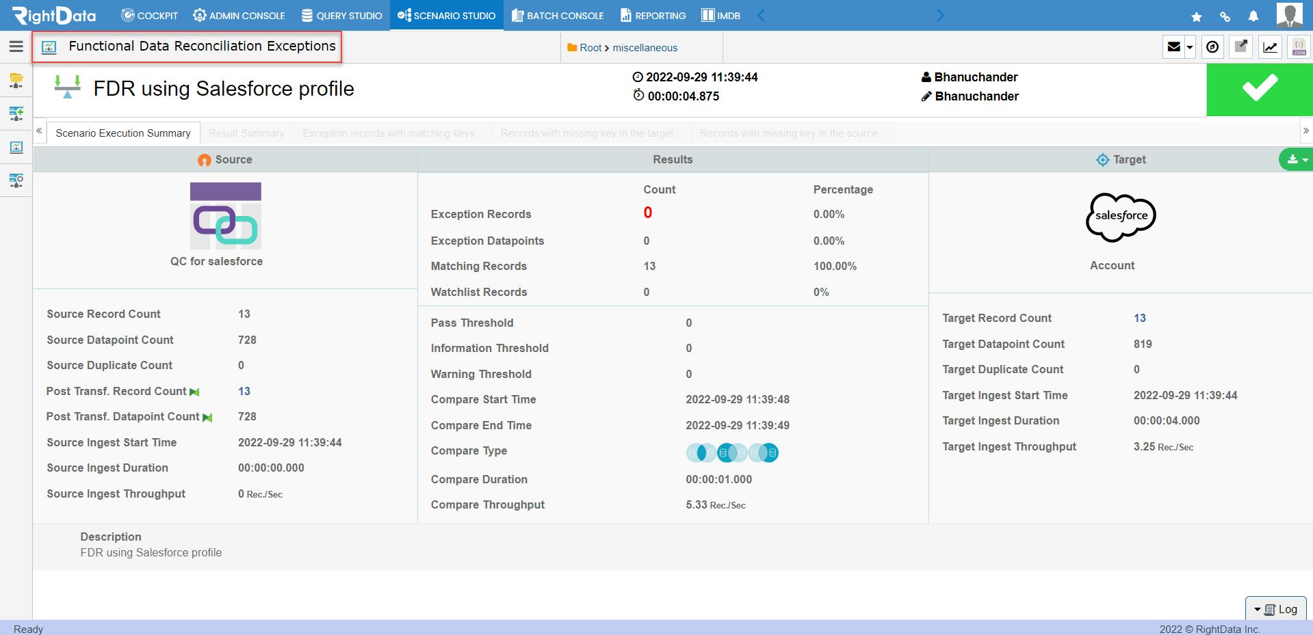Click the green success checkmark status
Image resolution: width=1313 pixels, height=635 pixels.
(1259, 90)
